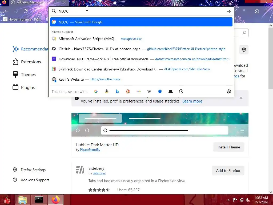The image size is (273, 205).
Task: Open Plugins category in sidebar
Action: [24, 87]
